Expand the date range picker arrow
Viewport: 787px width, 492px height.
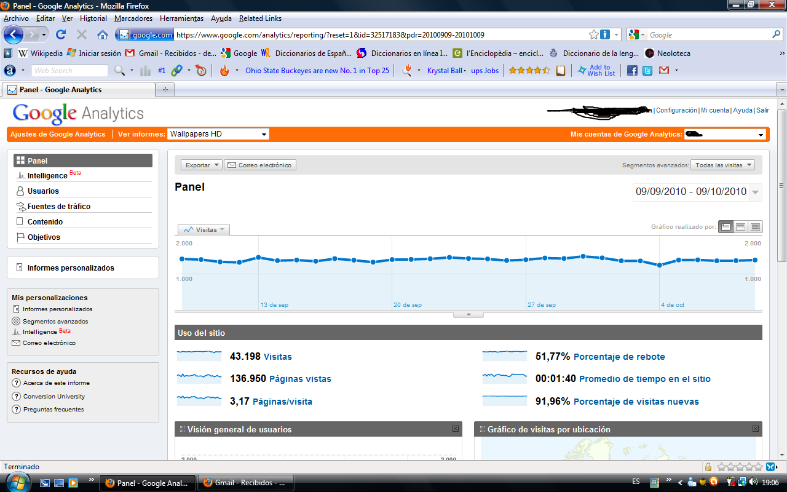click(x=756, y=192)
